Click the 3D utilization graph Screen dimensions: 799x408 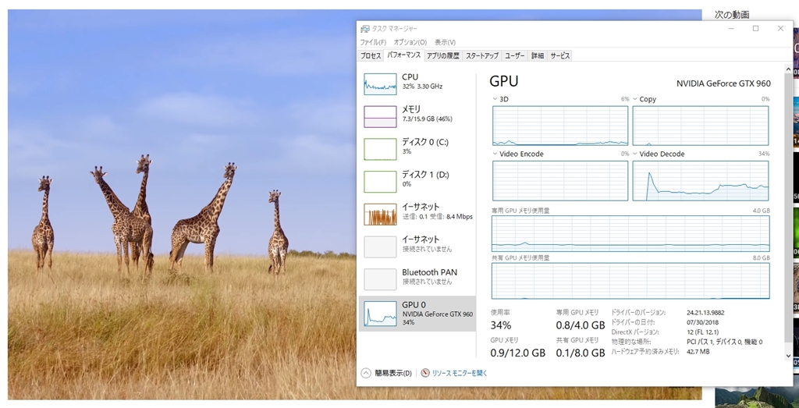560,126
